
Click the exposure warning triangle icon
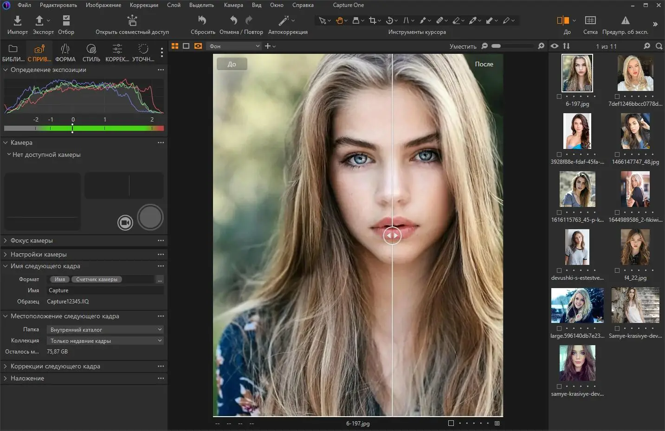[x=625, y=20]
